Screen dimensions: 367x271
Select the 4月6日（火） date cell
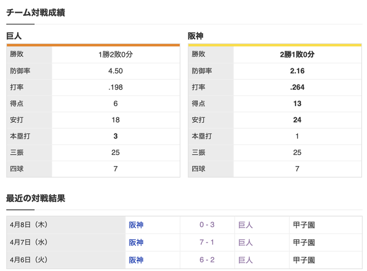coord(66,260)
